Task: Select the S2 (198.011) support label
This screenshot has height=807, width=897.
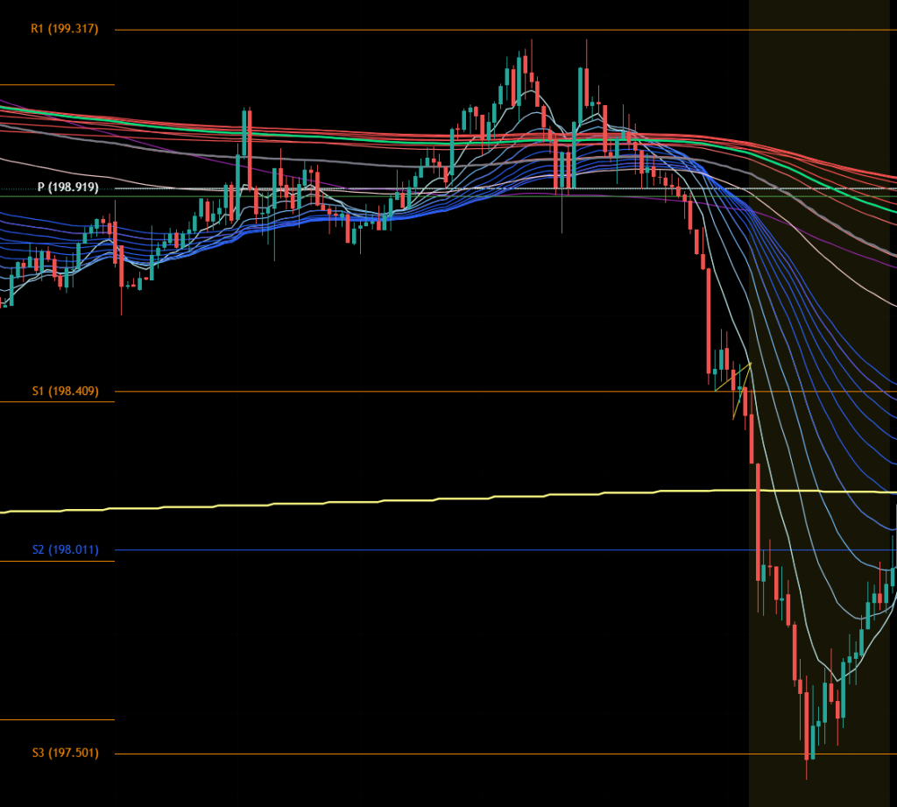Action: click(x=65, y=549)
